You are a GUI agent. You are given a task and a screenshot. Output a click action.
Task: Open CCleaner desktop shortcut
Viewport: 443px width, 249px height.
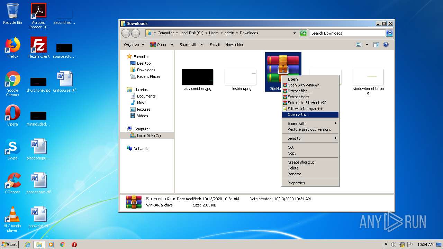tap(12, 183)
